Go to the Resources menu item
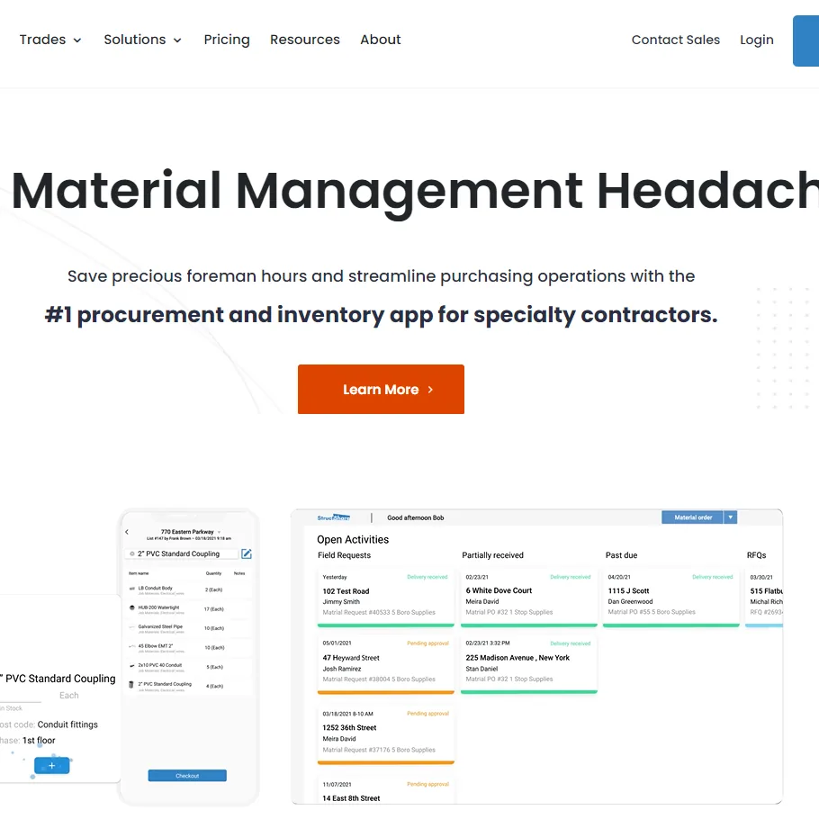This screenshot has height=819, width=819. click(x=304, y=40)
